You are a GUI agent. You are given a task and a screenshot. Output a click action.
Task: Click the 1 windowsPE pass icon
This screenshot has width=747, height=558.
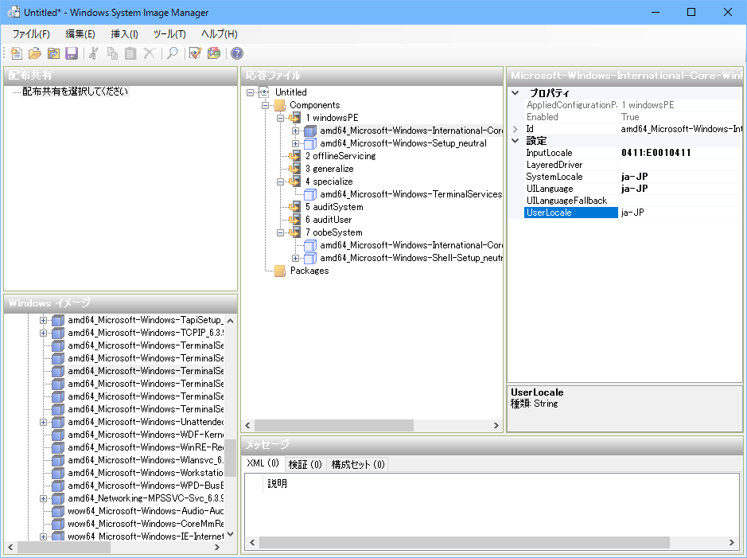295,118
